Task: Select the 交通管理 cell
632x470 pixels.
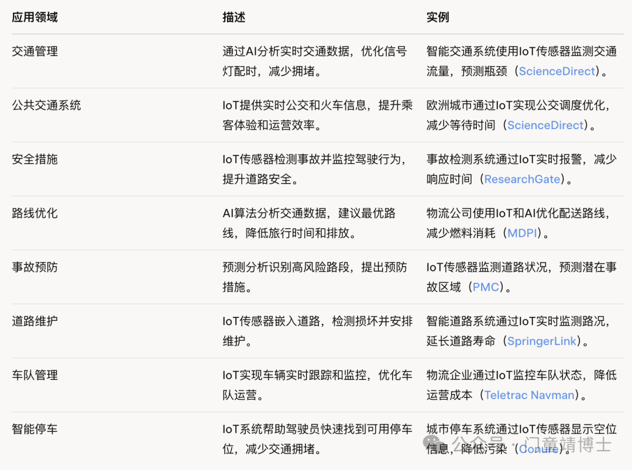Action: point(35,51)
